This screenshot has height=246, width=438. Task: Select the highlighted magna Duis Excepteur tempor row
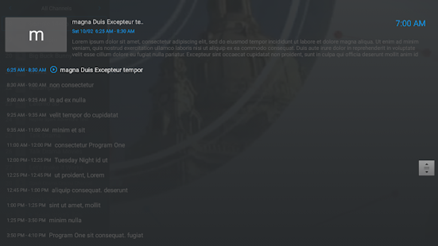pyautogui.click(x=75, y=70)
